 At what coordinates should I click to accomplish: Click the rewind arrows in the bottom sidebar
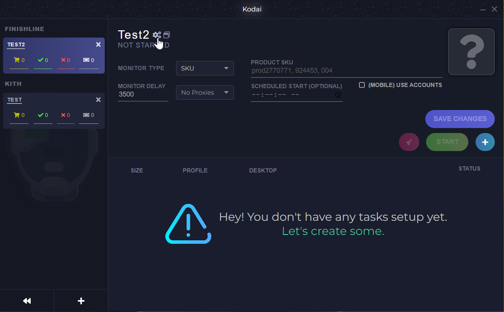click(26, 301)
